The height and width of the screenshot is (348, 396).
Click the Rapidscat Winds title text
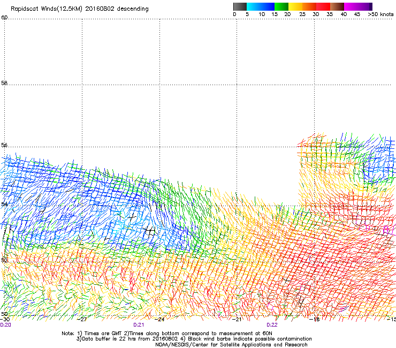[80, 9]
